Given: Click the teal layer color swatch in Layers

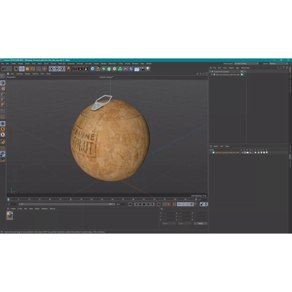Looking at the screenshot, I should [214, 152].
